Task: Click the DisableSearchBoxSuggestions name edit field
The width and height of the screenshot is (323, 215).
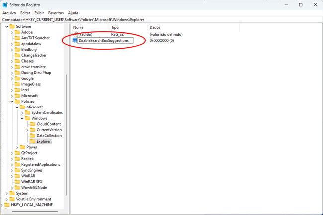Action: coord(105,40)
